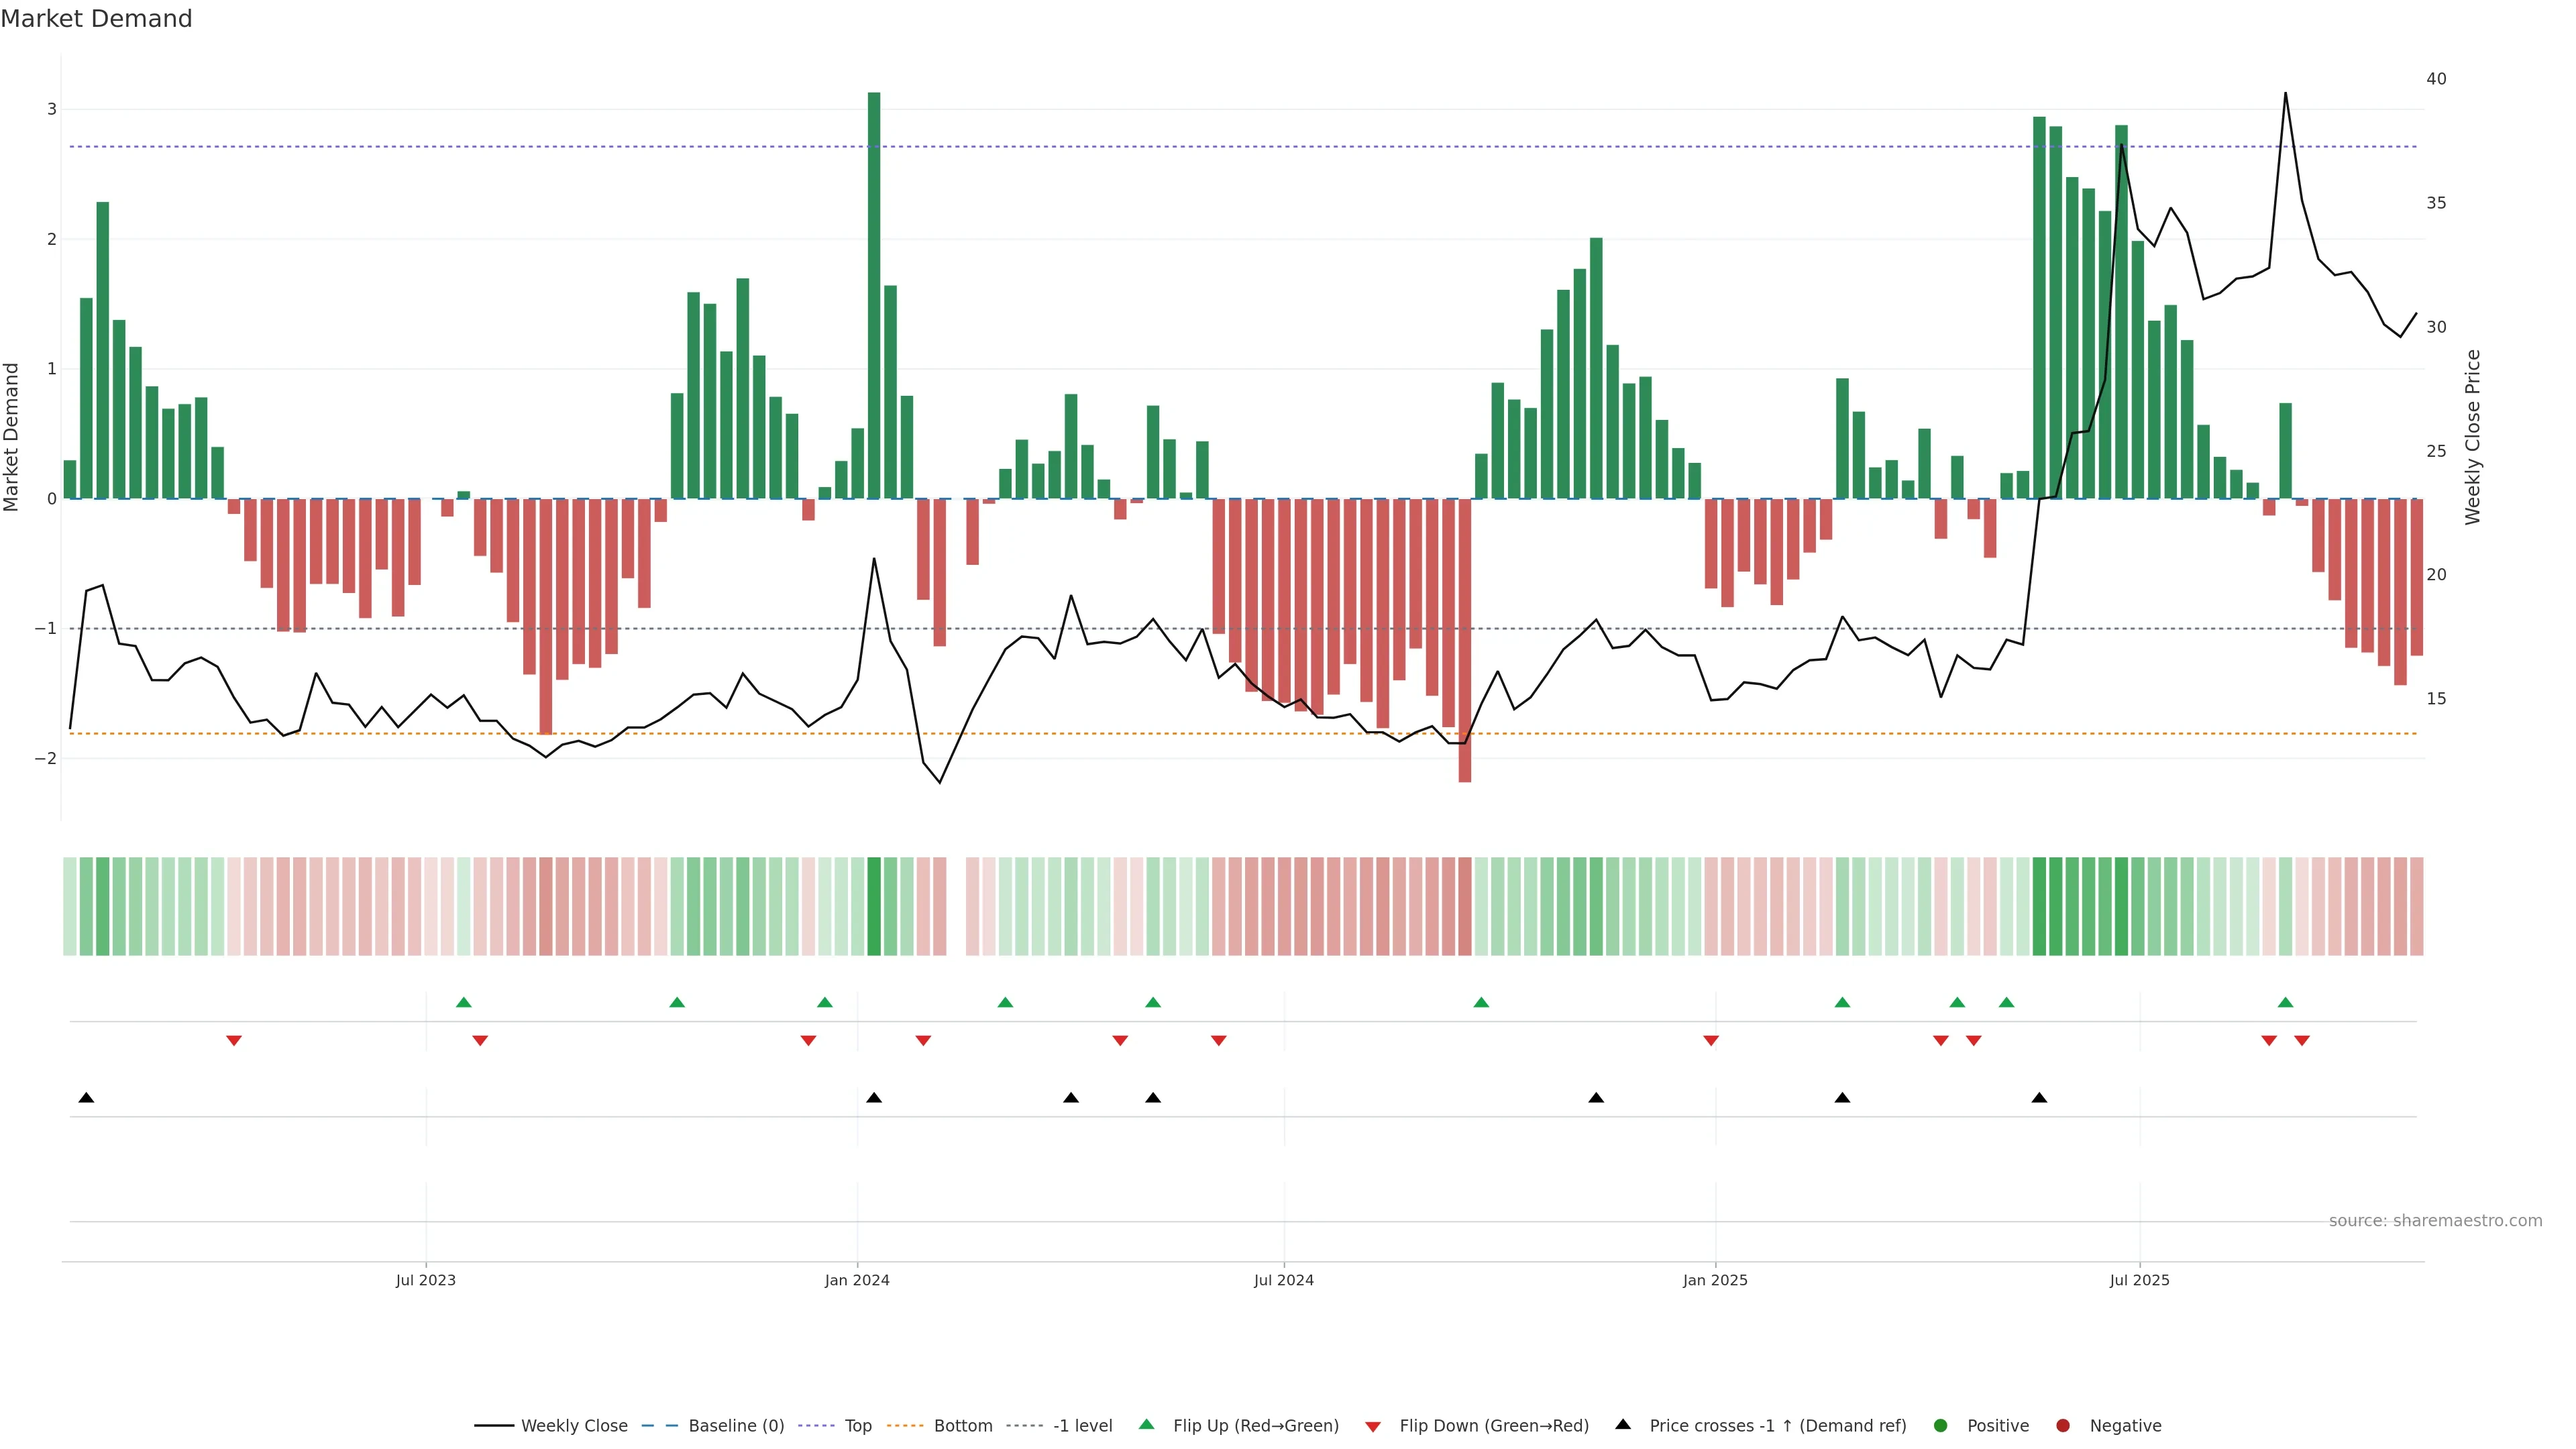Toggle the -1 level legend entry
The image size is (2576, 1449).
(x=1082, y=1425)
